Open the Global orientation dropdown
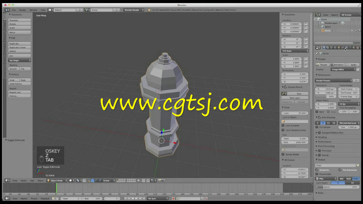This screenshot has height=204, width=363. 108,180
